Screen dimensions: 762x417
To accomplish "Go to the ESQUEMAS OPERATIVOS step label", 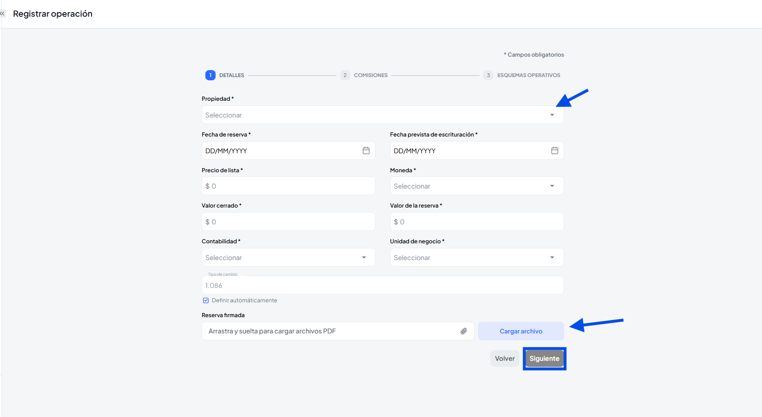I will point(528,75).
